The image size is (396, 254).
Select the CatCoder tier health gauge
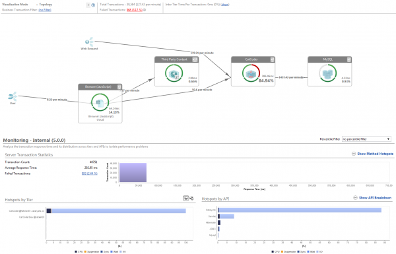click(x=251, y=73)
